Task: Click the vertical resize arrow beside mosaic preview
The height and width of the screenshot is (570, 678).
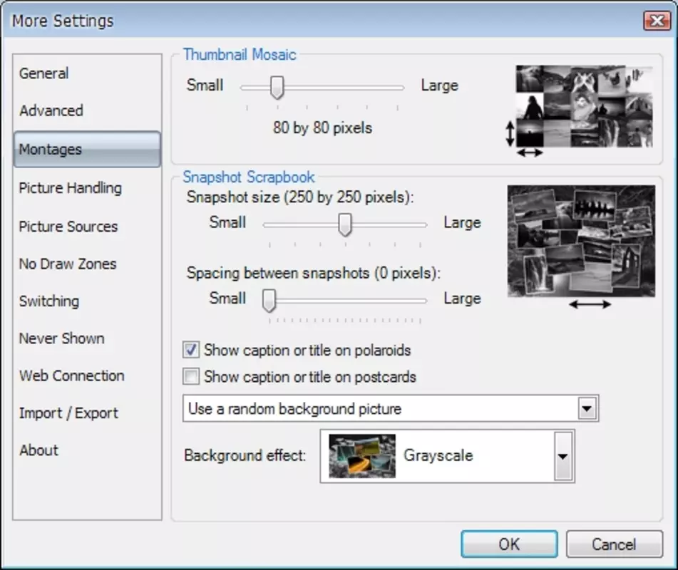Action: (x=510, y=133)
